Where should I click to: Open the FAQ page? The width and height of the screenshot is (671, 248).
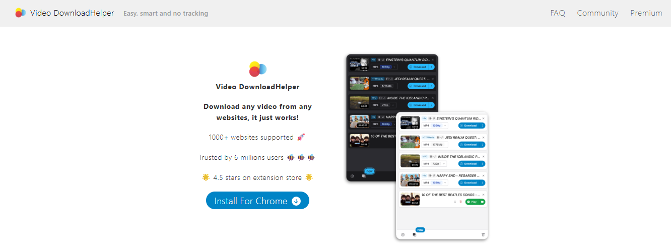coord(558,13)
